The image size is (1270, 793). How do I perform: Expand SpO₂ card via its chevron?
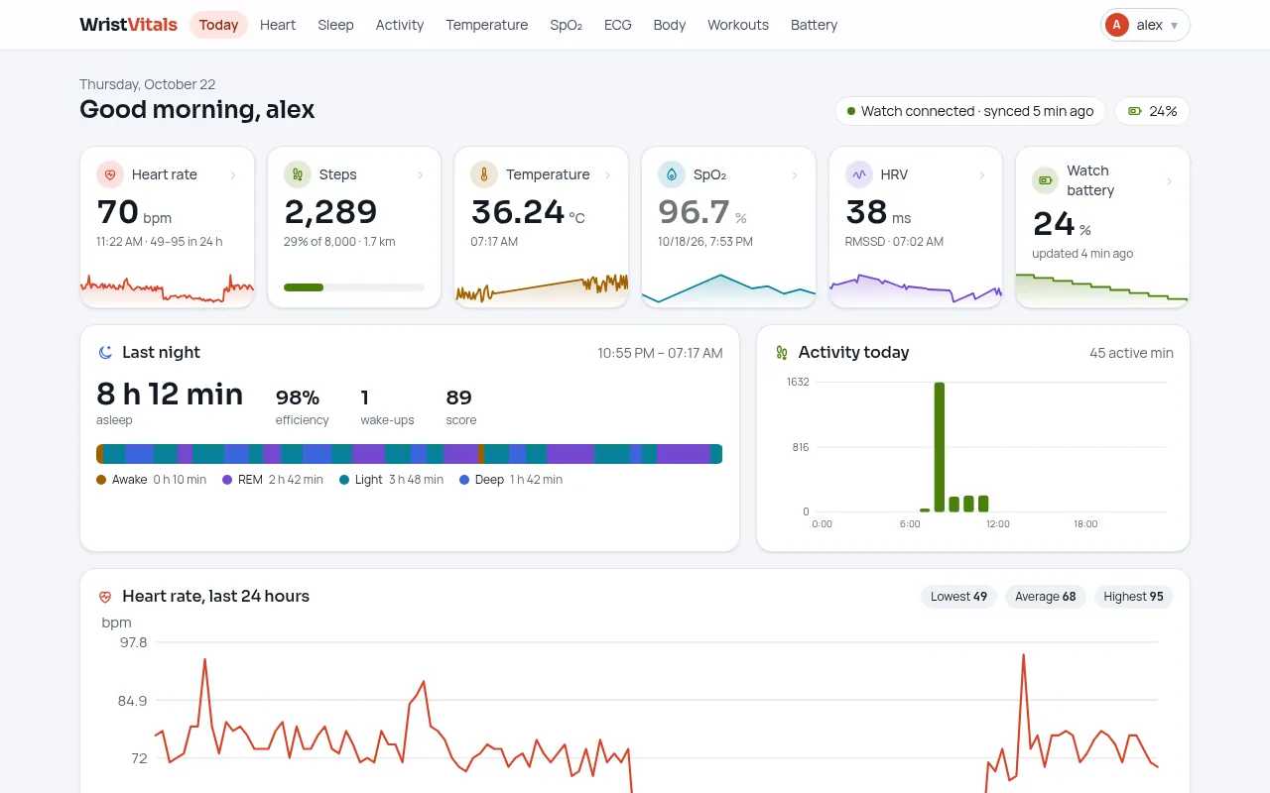[795, 175]
